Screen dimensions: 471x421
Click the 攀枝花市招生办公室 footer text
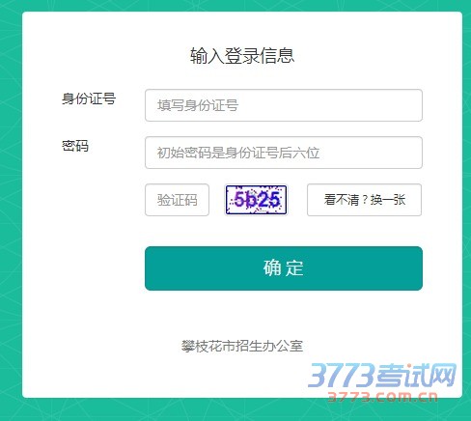[x=242, y=347]
